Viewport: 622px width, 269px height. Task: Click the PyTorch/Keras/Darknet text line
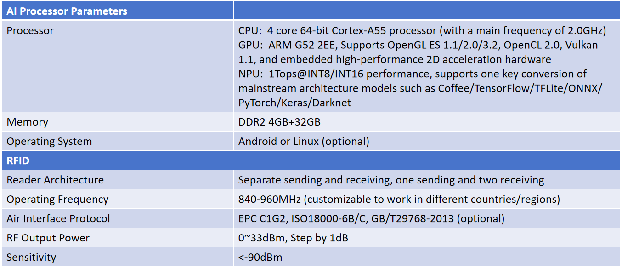pyautogui.click(x=294, y=103)
